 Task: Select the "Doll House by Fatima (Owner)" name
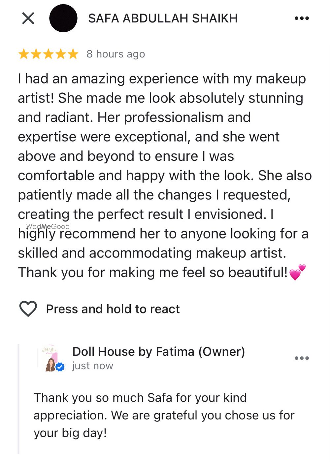point(158,351)
